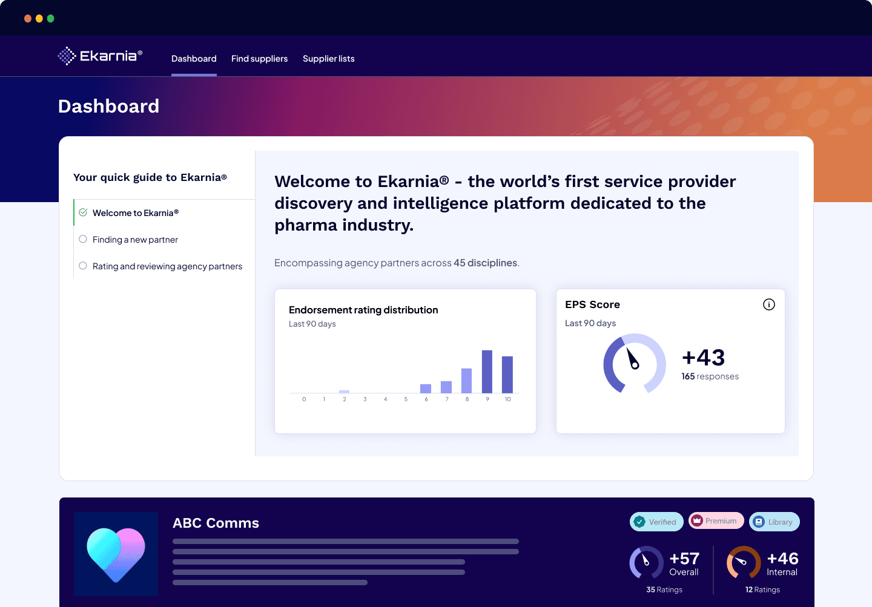
Task: Click the Verified badge checkmark icon
Action: tap(639, 522)
